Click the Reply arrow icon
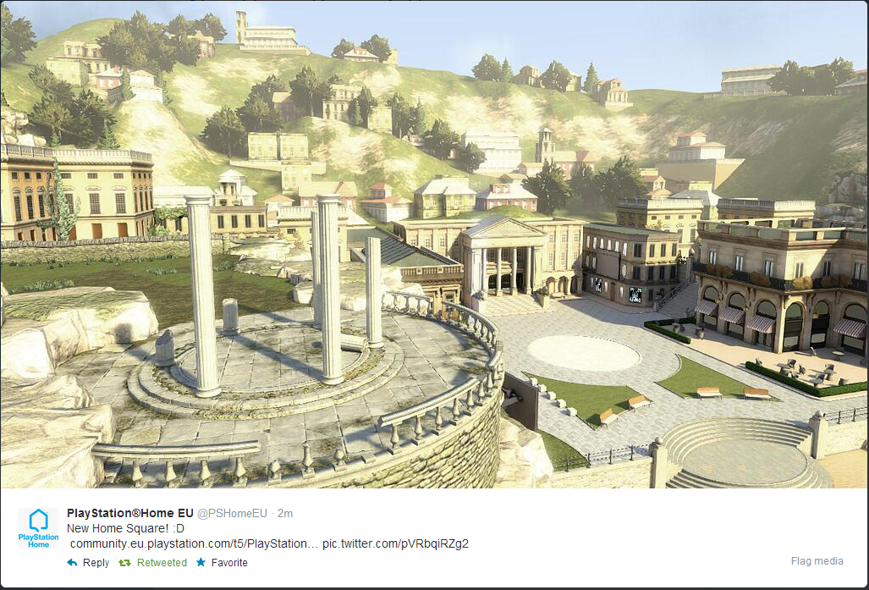This screenshot has height=590, width=869. (x=72, y=562)
